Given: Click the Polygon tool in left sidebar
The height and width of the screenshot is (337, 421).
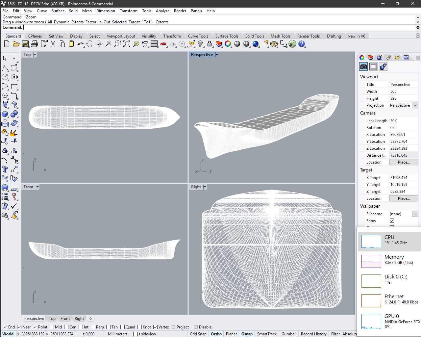Looking at the screenshot, I should coord(5,95).
